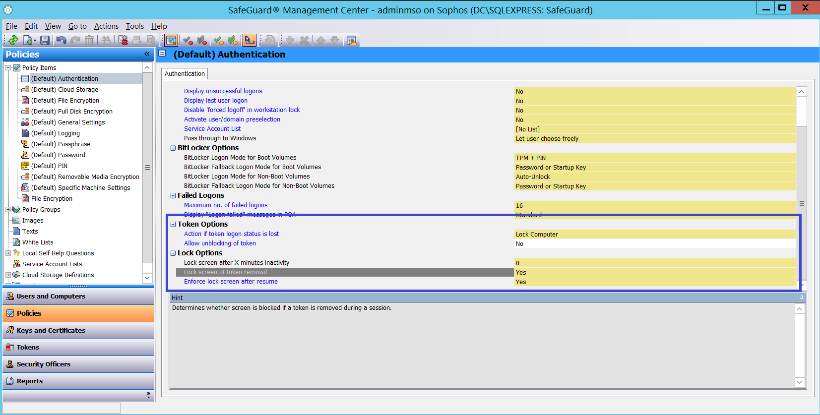Click the greyed import arrow toolbar icon
Screen dimensions: 820x415
tap(270, 40)
